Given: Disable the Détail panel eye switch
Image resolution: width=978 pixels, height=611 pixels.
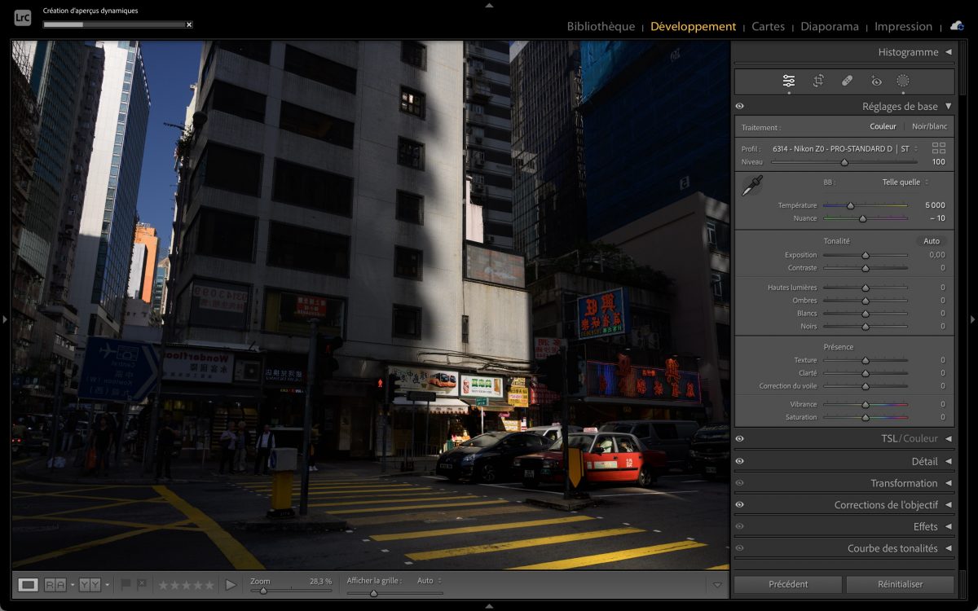Looking at the screenshot, I should tap(740, 461).
